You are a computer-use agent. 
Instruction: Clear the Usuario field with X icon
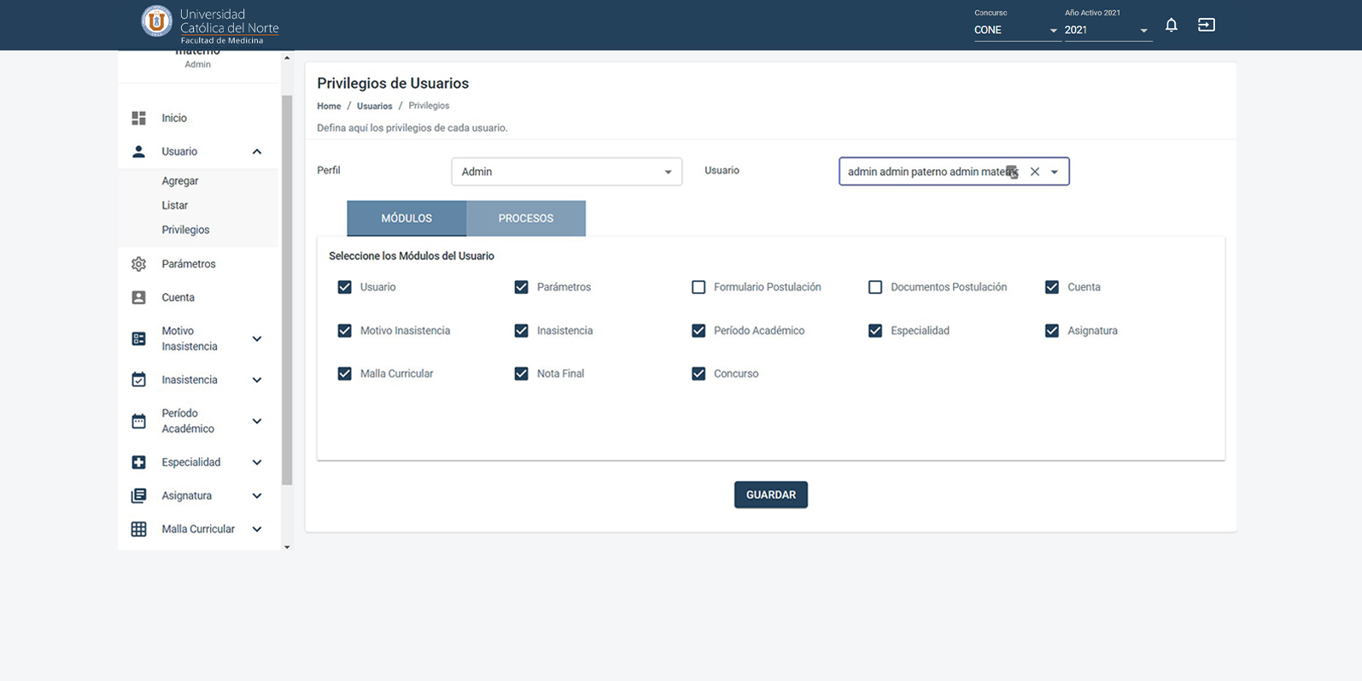coord(1034,172)
